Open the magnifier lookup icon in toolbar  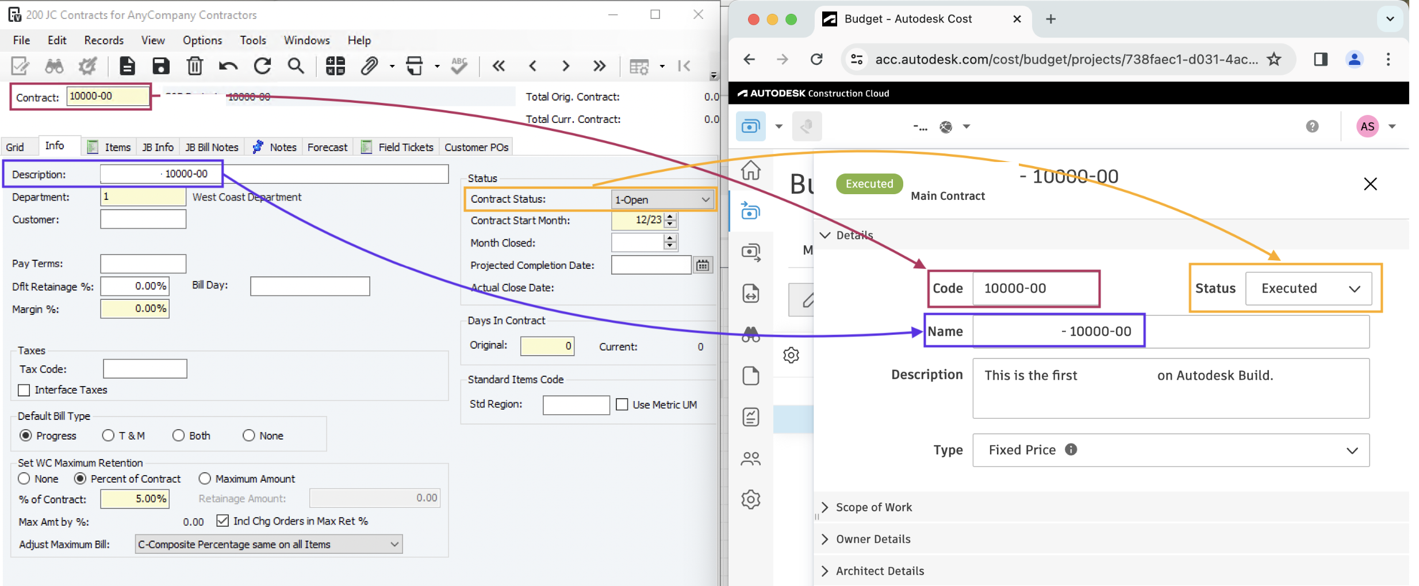coord(296,66)
